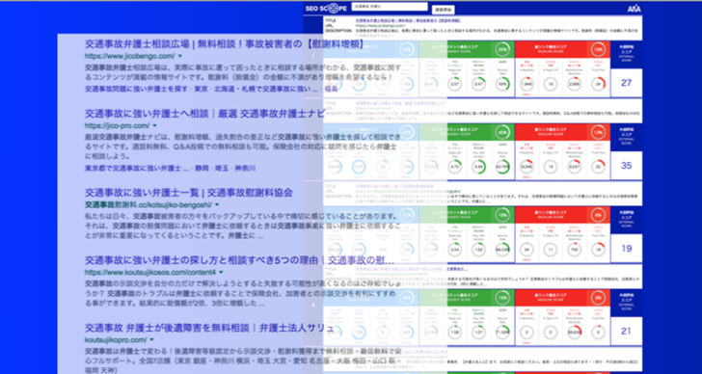Expand arrow beside koutsujikopro.com URL

coord(151,340)
